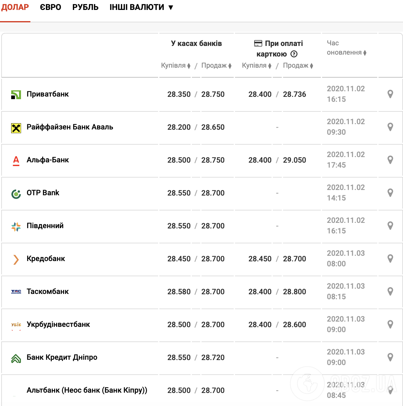Open the OTP Bank link

pyautogui.click(x=43, y=193)
